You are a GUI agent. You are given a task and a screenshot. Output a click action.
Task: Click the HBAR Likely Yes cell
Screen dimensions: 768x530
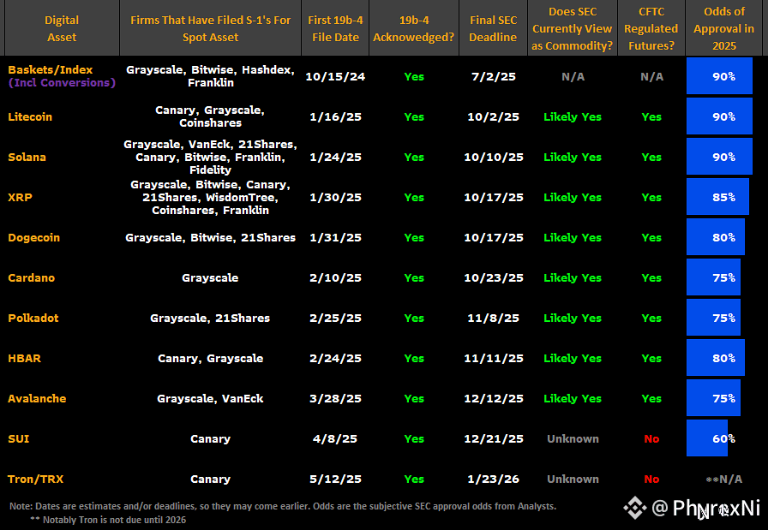(573, 358)
